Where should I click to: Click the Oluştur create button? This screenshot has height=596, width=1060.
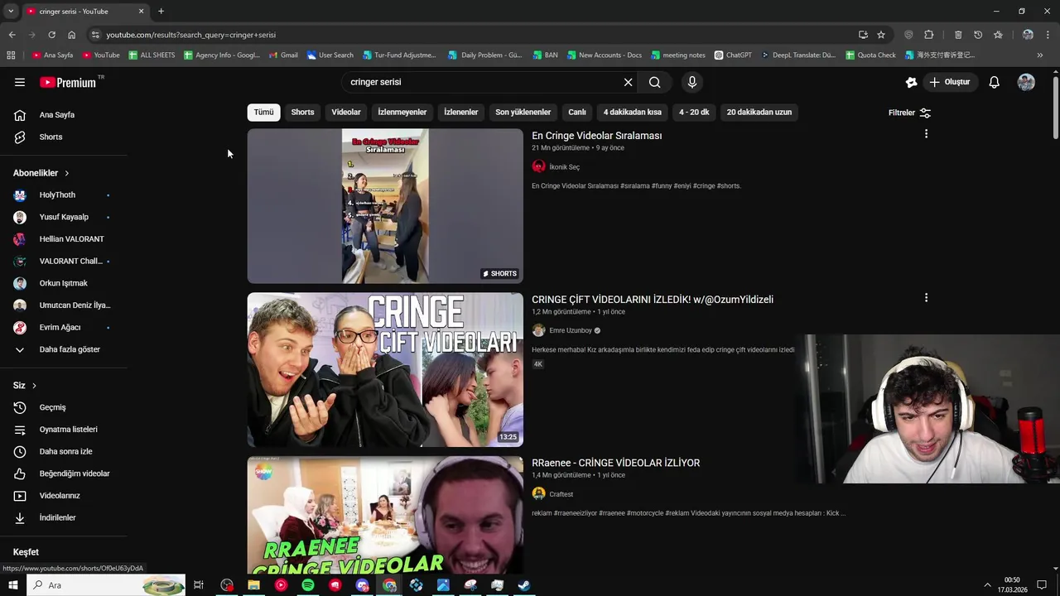[950, 82]
